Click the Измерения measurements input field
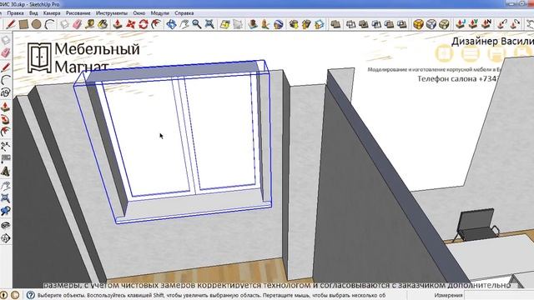Viewport: 534px width, 300px height. [x=499, y=295]
